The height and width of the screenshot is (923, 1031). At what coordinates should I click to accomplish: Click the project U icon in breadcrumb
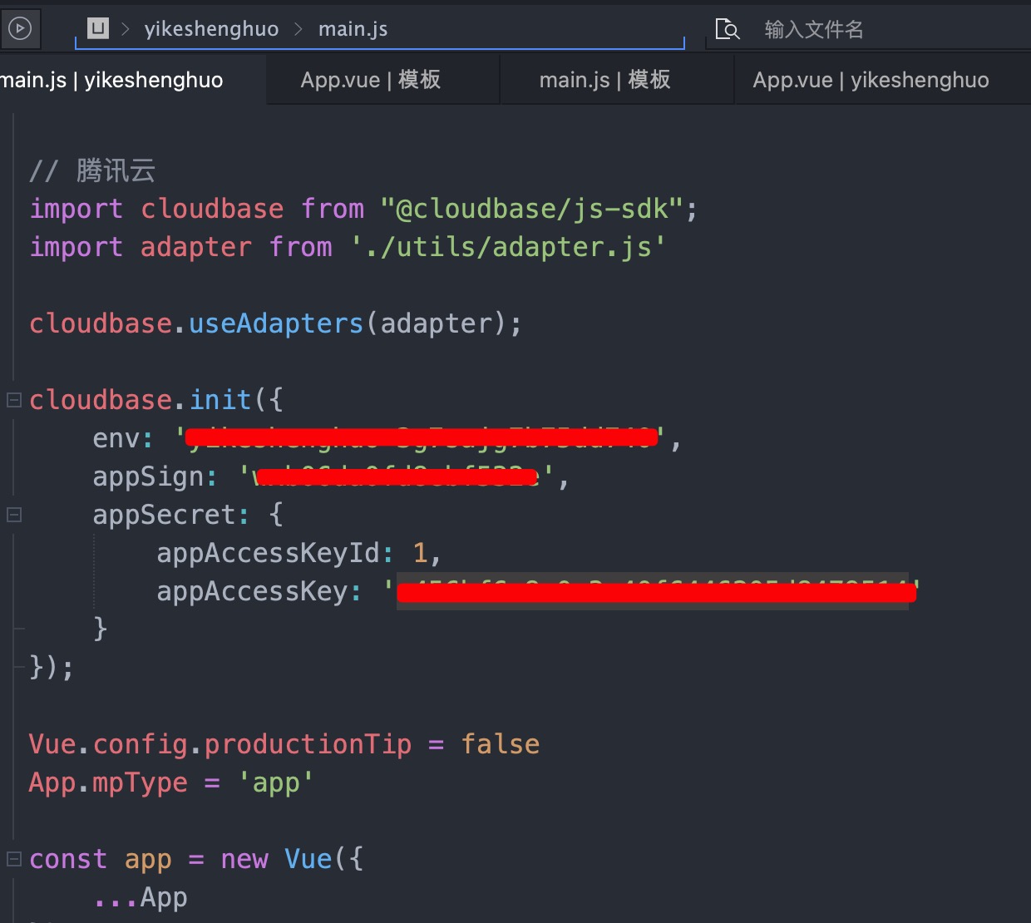tap(98, 29)
